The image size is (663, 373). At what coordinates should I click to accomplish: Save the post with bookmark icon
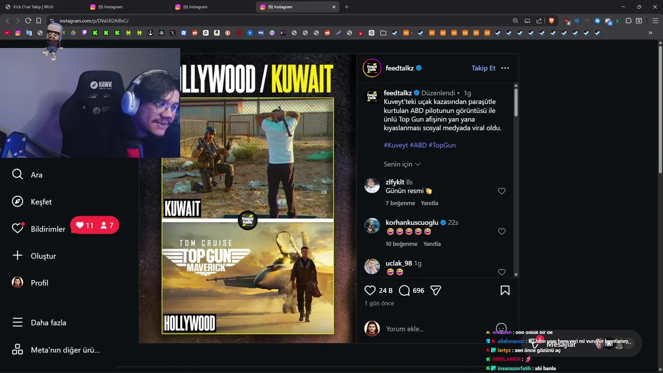(x=505, y=290)
